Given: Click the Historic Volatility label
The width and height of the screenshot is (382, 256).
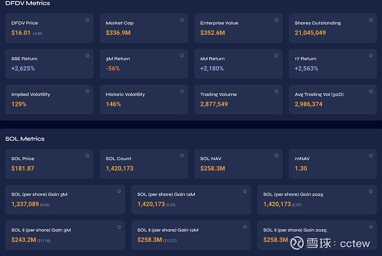Looking at the screenshot, I should (125, 94).
